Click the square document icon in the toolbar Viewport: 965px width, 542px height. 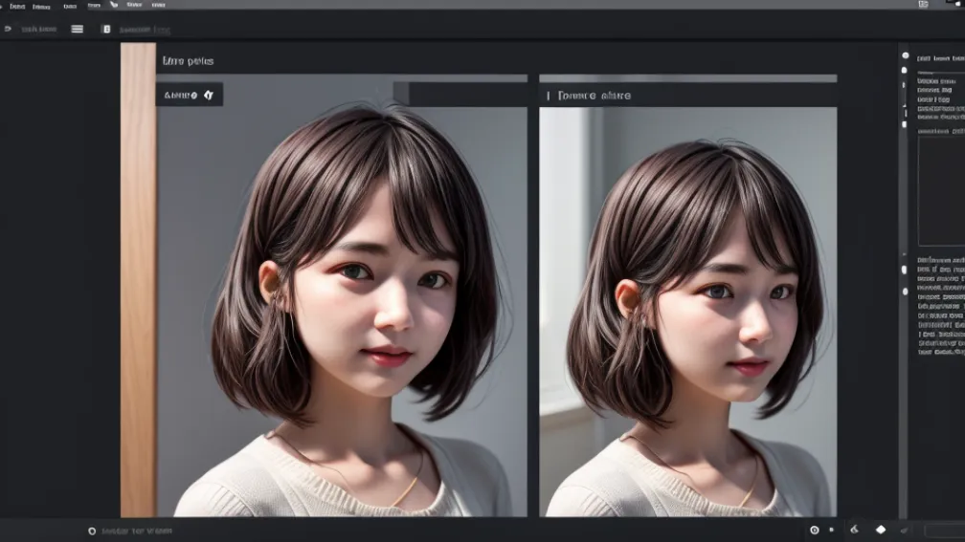tap(106, 29)
